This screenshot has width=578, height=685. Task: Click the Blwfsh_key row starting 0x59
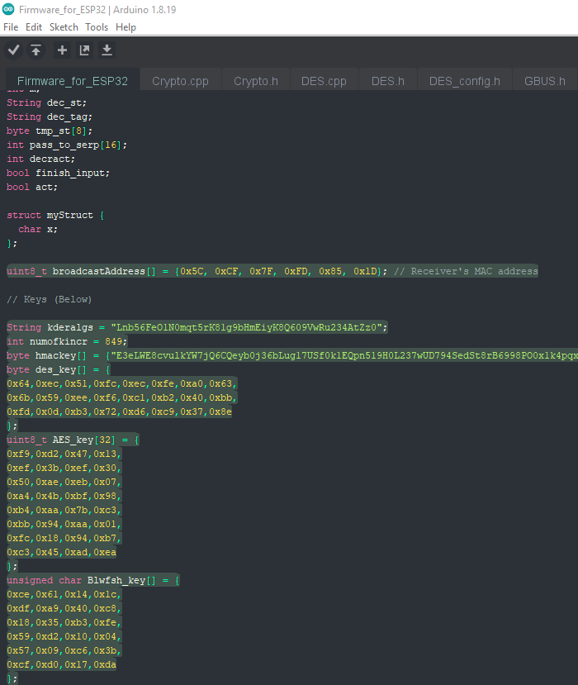[64, 636]
